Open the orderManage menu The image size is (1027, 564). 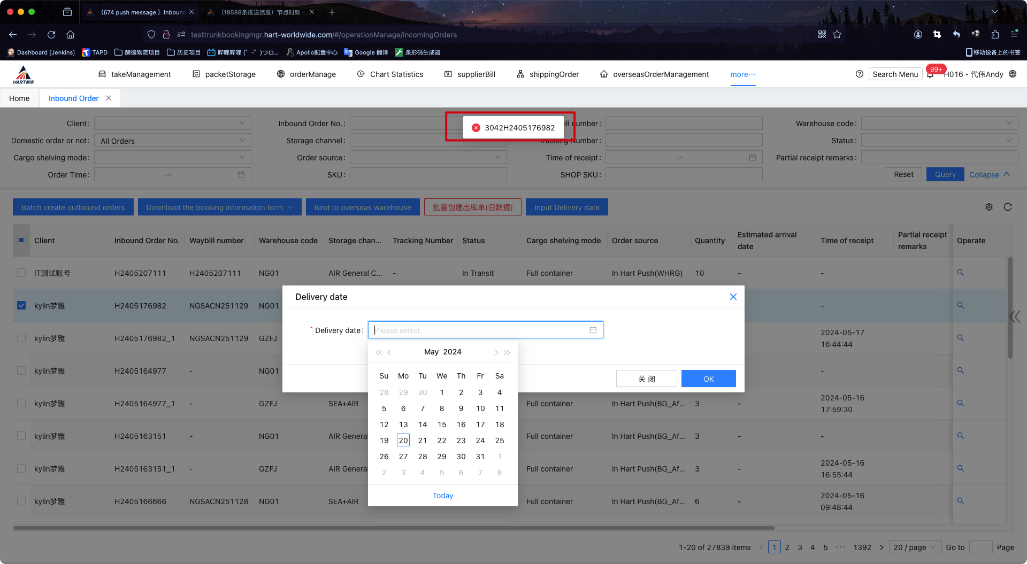(306, 74)
